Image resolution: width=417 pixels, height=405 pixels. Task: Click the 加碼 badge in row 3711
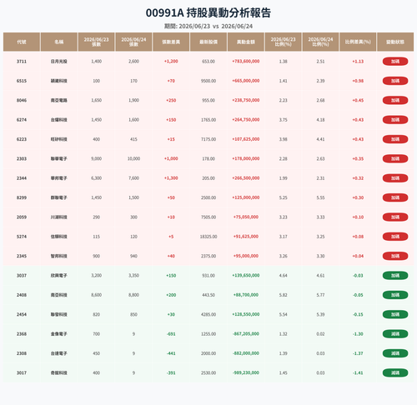tap(395, 62)
